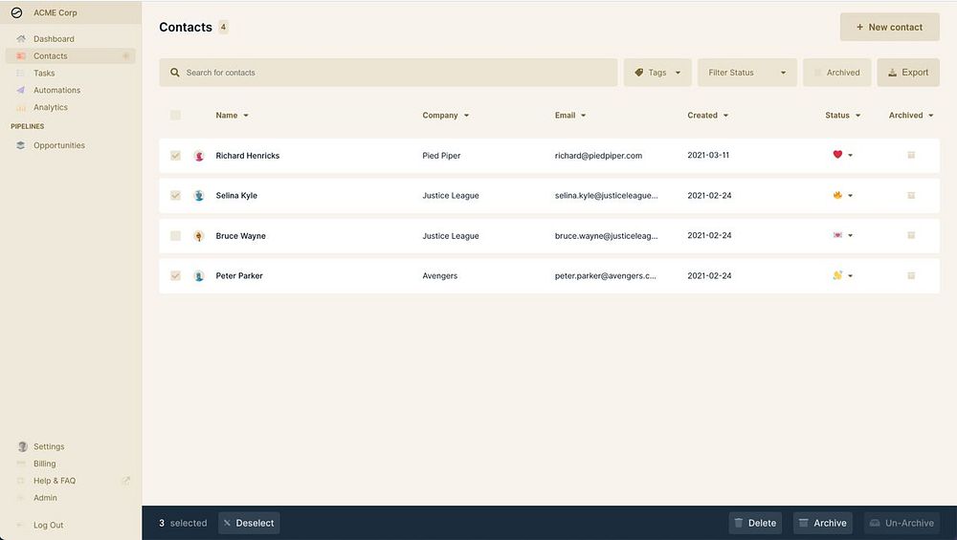Viewport: 957px width, 540px height.
Task: Click the fire status icon for Selina Kyle
Action: click(837, 195)
